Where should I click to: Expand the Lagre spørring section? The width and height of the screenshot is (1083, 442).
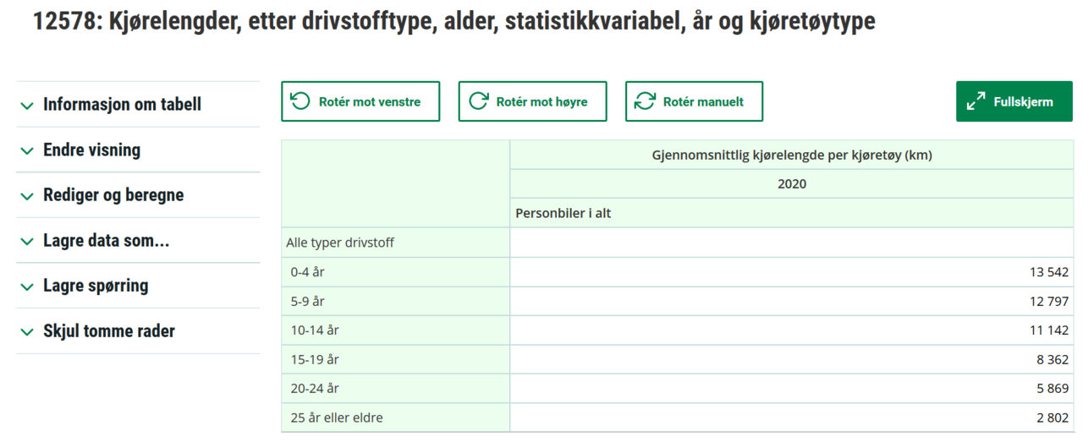[96, 286]
